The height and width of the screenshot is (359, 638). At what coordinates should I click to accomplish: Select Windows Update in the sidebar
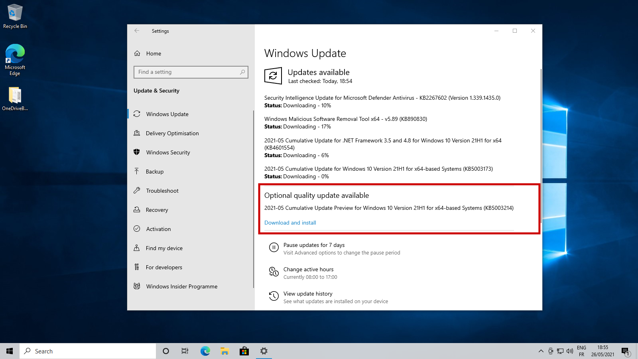[x=191, y=114]
